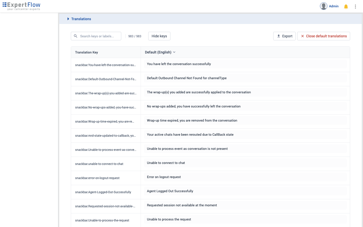
Task: Edit 'You have left the conversation successfully' field
Action: [x=245, y=64]
